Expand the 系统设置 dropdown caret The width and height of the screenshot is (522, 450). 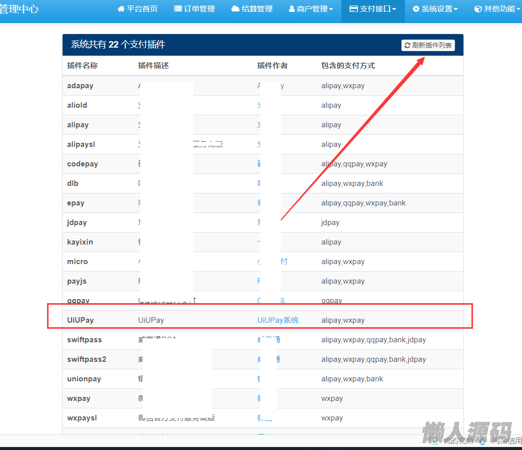point(455,10)
